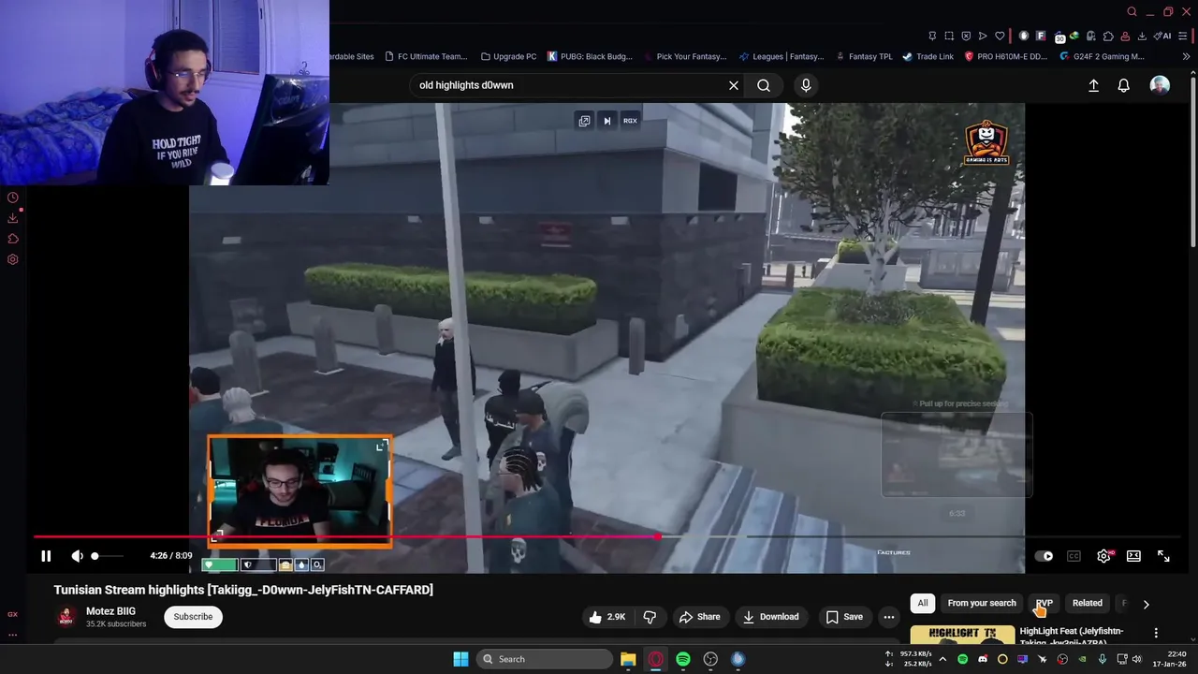Screen dimensions: 1198x674
Task: Open YouTube notifications bell
Action: pos(1123,85)
